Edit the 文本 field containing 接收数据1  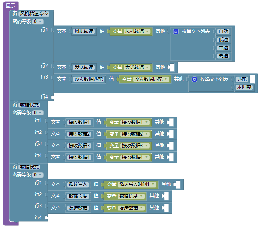79,122
